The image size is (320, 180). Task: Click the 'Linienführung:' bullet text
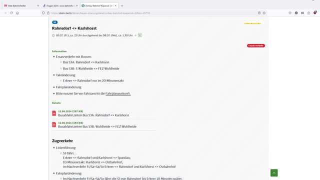[66, 148]
